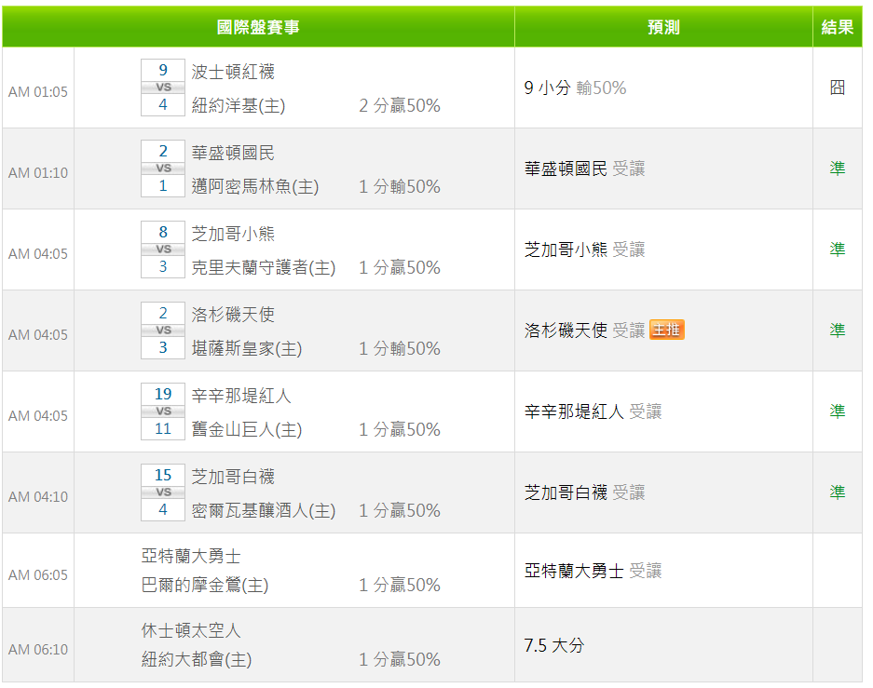
Task: Click score 11 for 舊金山巨人
Action: (162, 429)
